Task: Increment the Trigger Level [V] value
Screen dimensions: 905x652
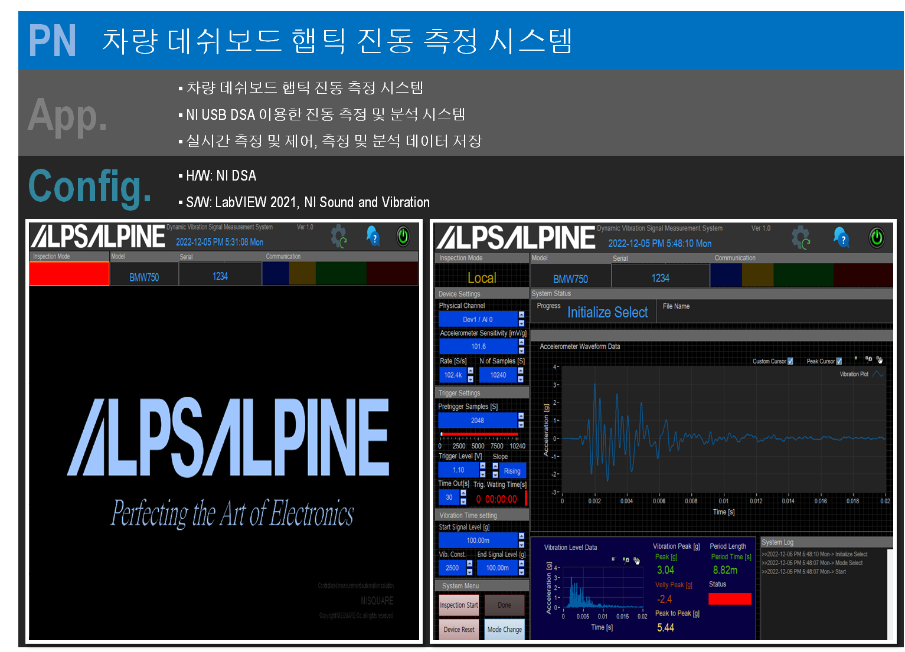Action: [483, 466]
